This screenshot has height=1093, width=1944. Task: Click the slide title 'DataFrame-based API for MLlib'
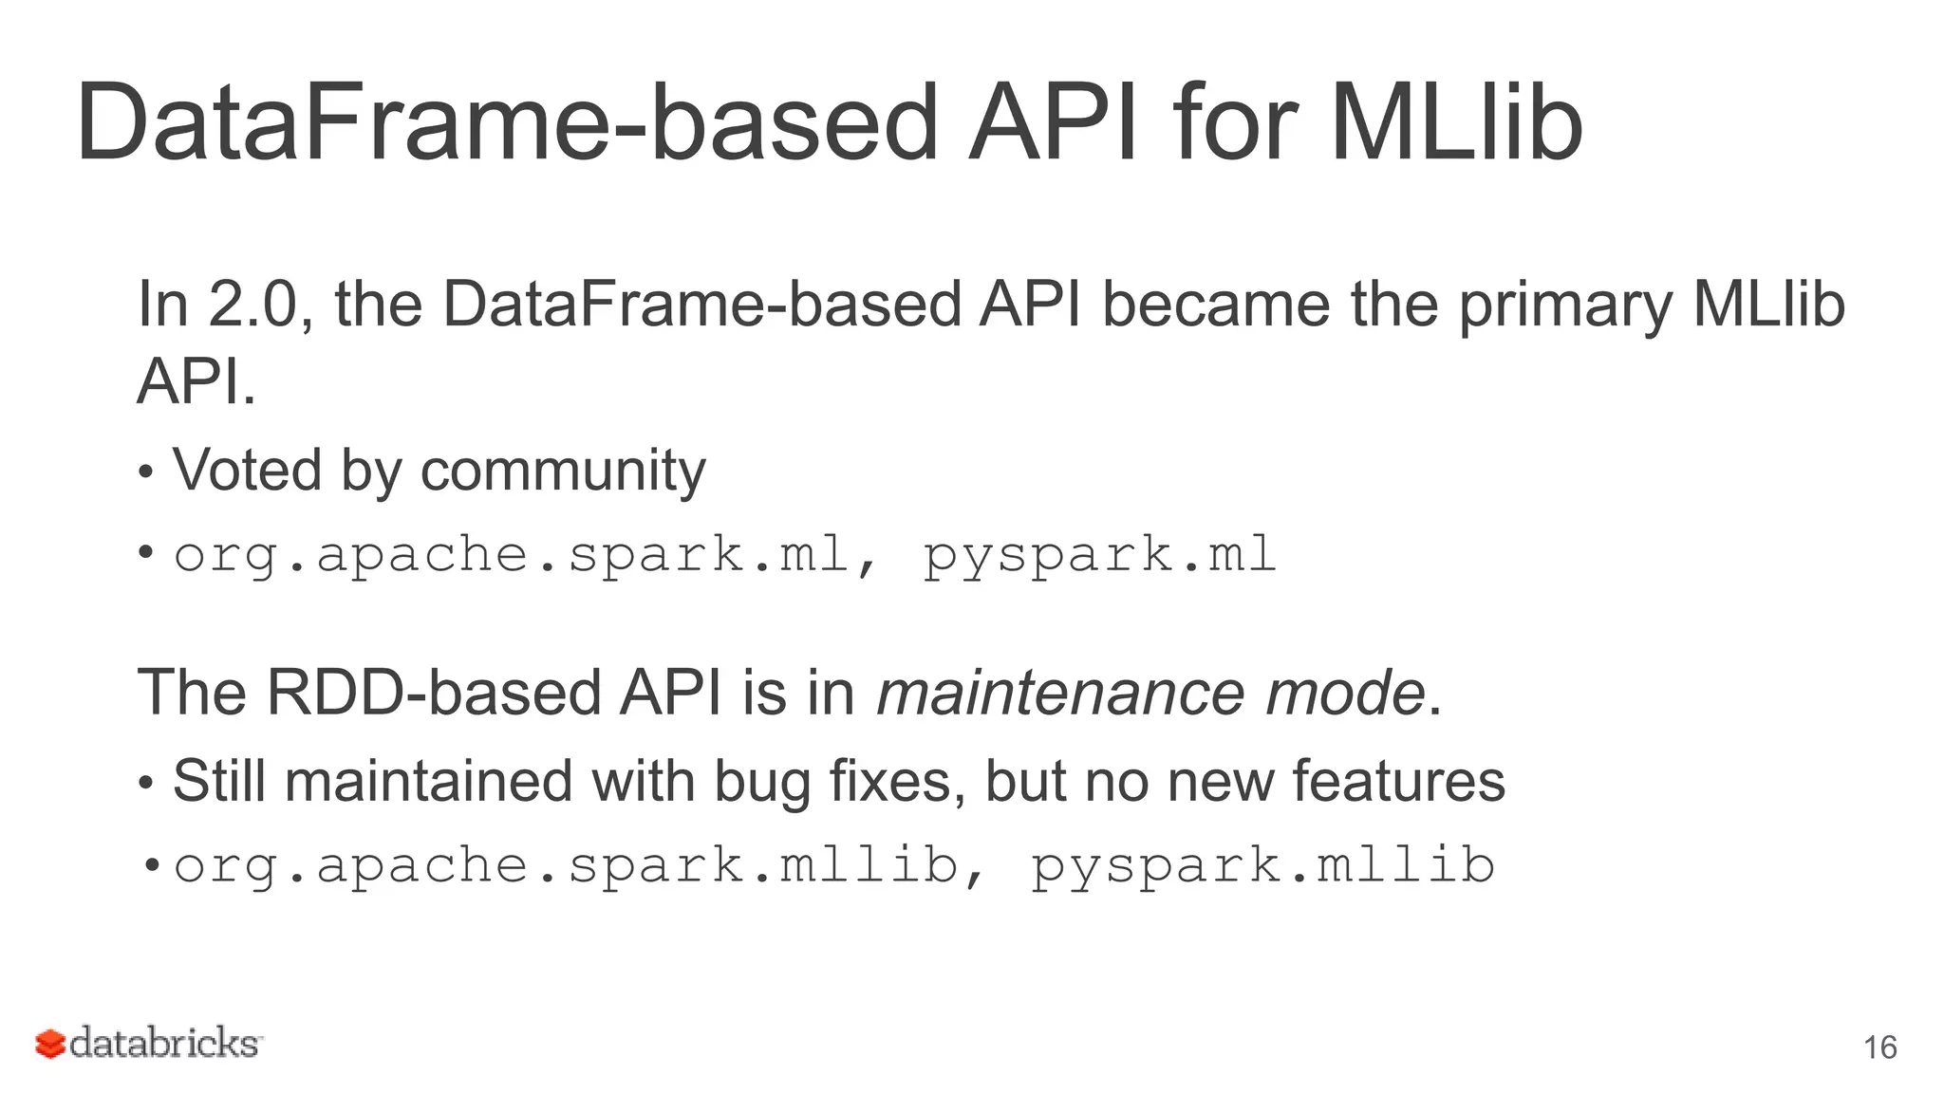pyautogui.click(x=830, y=123)
